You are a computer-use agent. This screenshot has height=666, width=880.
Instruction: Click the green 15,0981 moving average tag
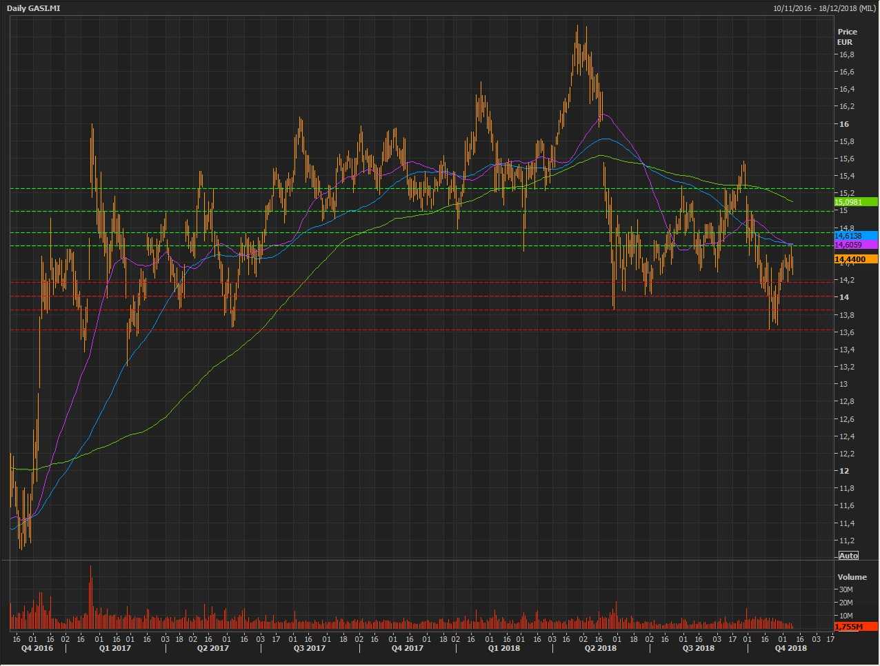coord(855,202)
